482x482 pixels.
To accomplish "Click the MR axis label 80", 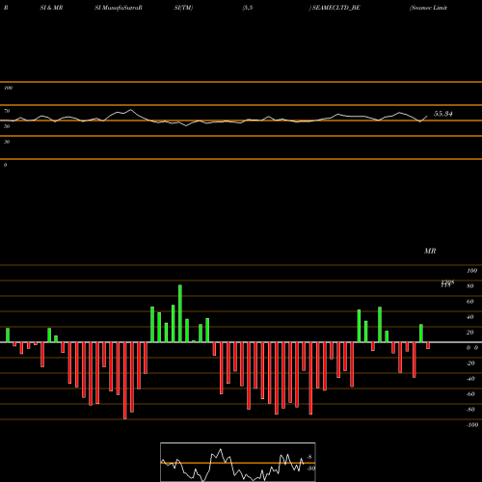I will pos(470,286).
